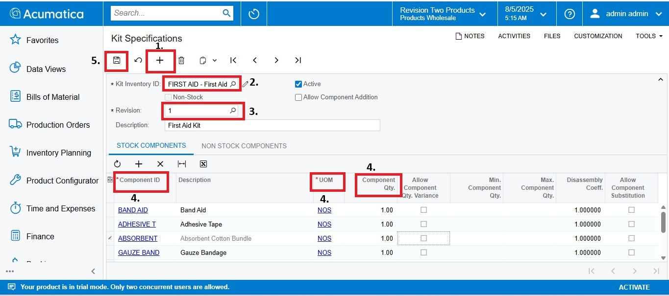Click the Undo arrow icon
669x296 pixels.
138,60
